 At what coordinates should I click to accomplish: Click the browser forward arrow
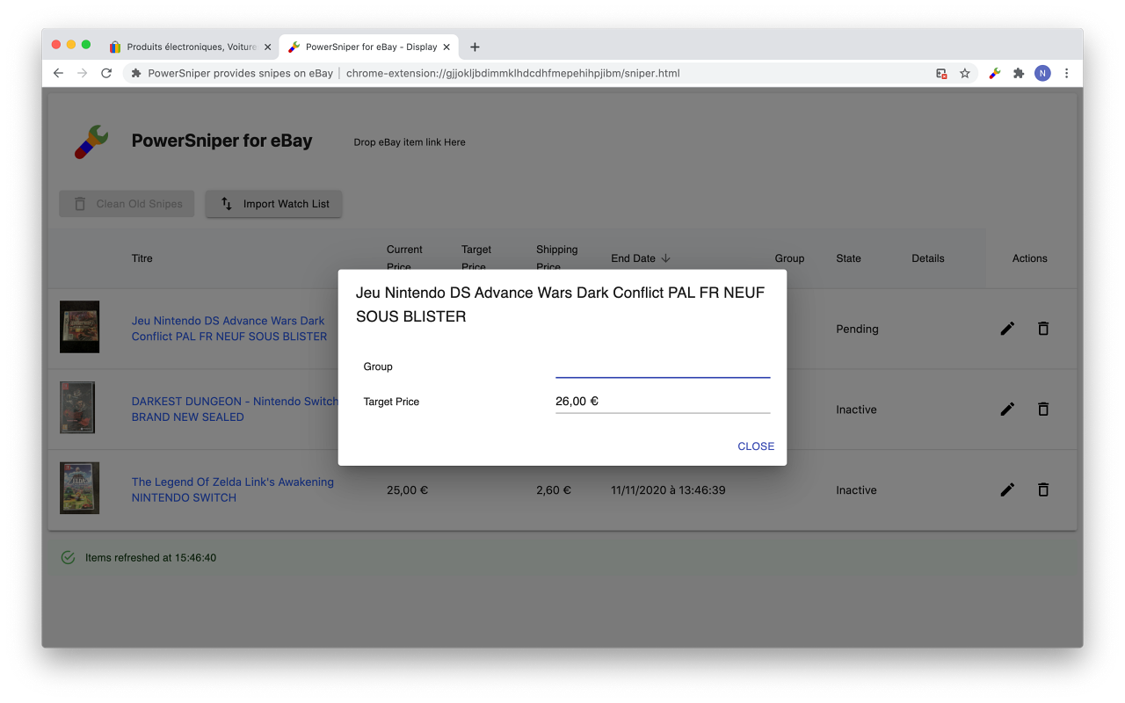[82, 73]
